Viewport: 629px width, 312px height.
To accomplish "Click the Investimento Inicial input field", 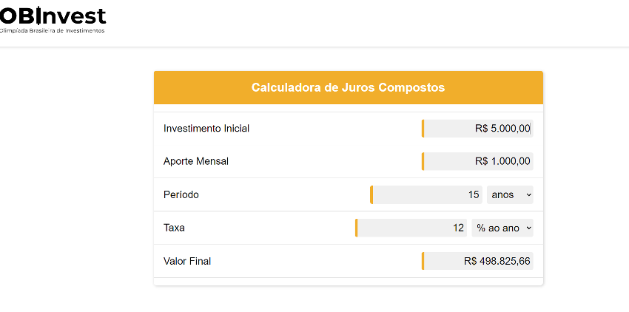I will pos(477,129).
